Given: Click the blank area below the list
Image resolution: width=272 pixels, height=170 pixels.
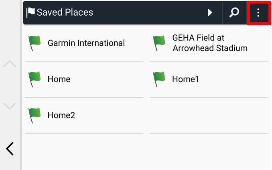Looking at the screenshot, I should pos(146,152).
